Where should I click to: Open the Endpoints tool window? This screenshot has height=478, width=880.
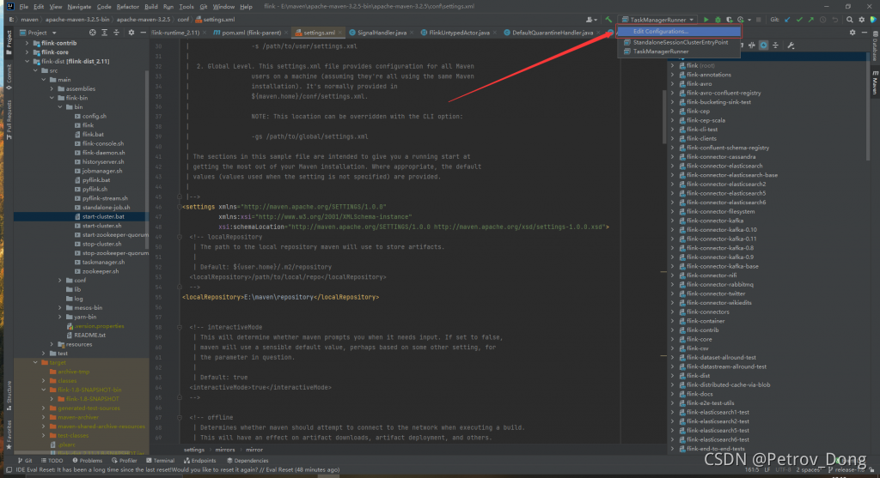pos(199,461)
